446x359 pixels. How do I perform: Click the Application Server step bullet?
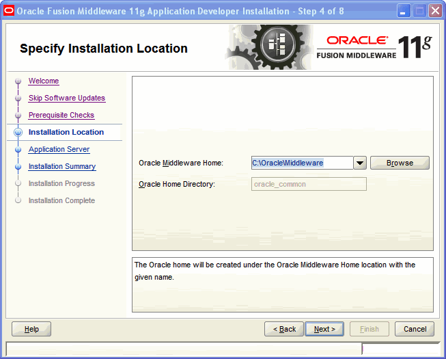[x=18, y=150]
